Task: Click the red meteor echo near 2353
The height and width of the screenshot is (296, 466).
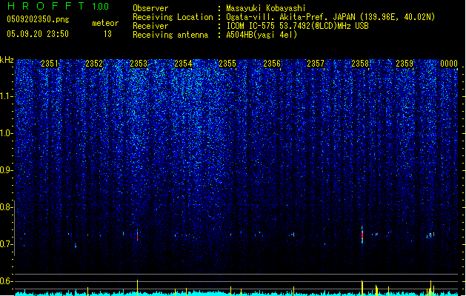Action: [x=137, y=236]
